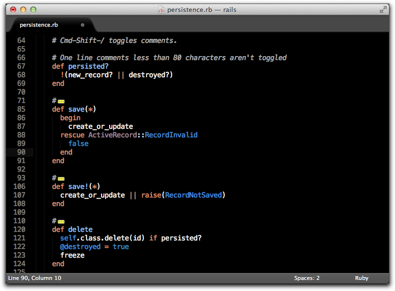Close persistence.rb tab via unsaved dot
Viewport: 395px width, 291px height.
[x=82, y=25]
